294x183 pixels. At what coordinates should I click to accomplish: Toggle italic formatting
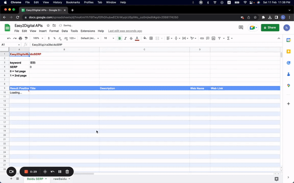point(125,38)
